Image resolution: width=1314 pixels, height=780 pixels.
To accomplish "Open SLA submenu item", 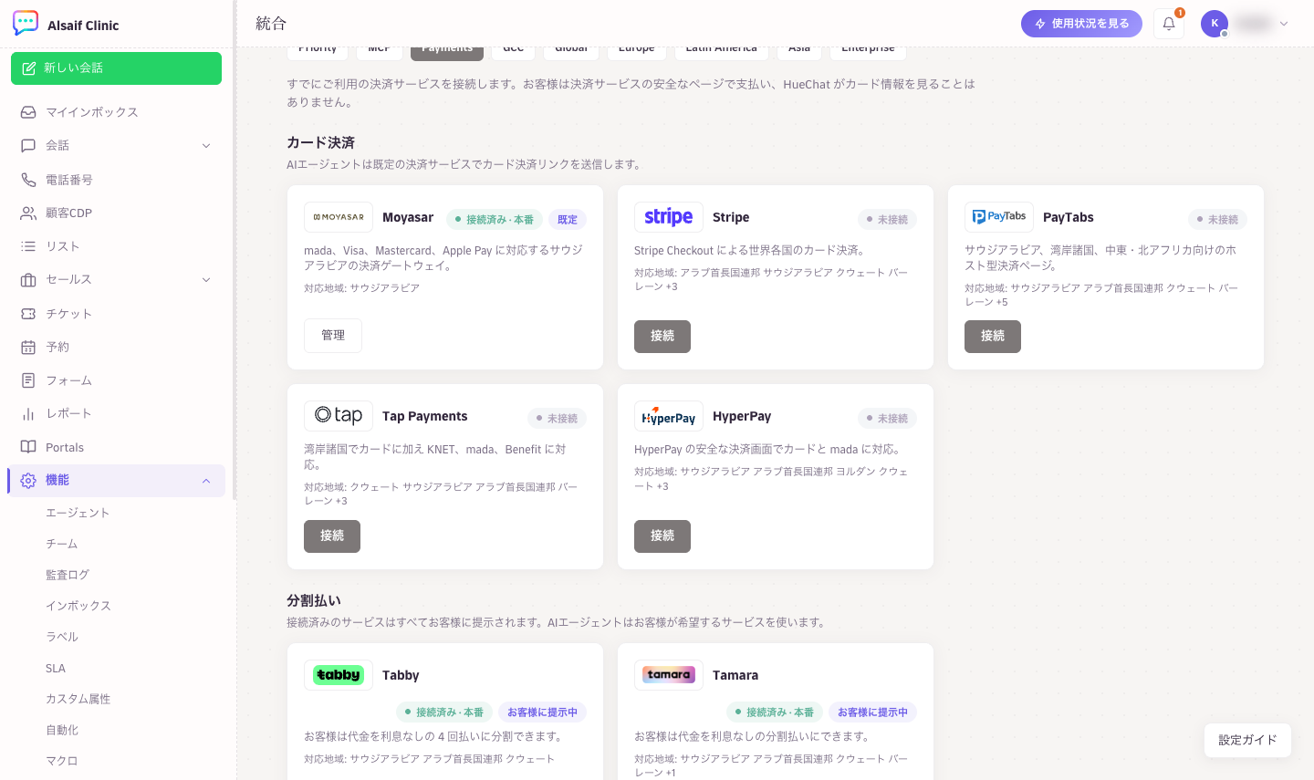I will [56, 668].
